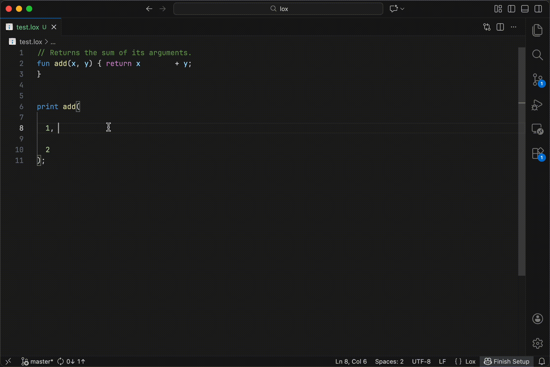The image size is (550, 367).
Task: Open the Extensions view with 1 badge
Action: tap(537, 154)
